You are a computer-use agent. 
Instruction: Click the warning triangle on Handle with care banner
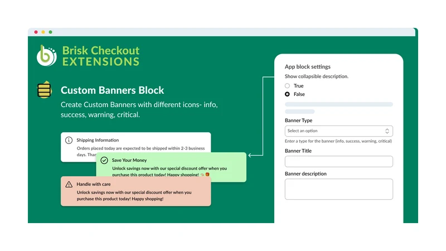(69, 185)
